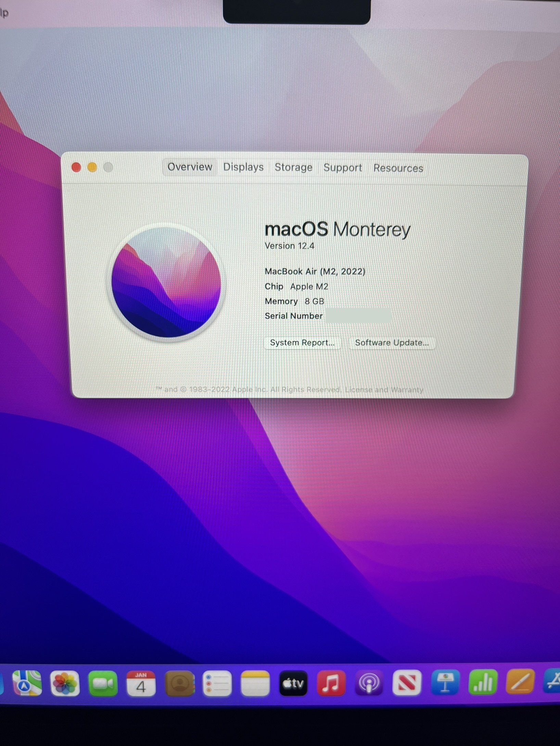Screen dimensions: 560x746
Task: Launch the Reminders app from the Dock
Action: 217,683
